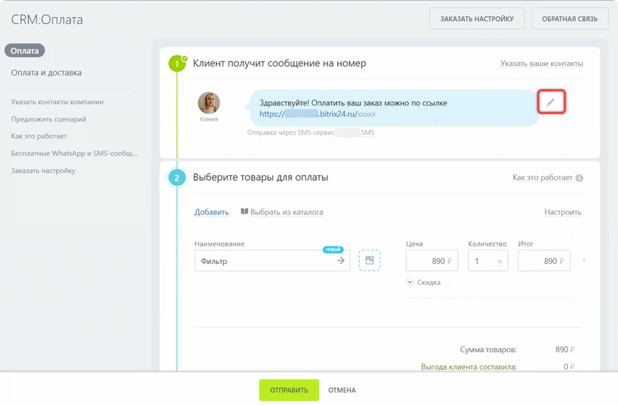This screenshot has height=405, width=618.
Task: Open ОБРАТНАЯ СВЯЗЬ feedback form
Action: tap(570, 18)
